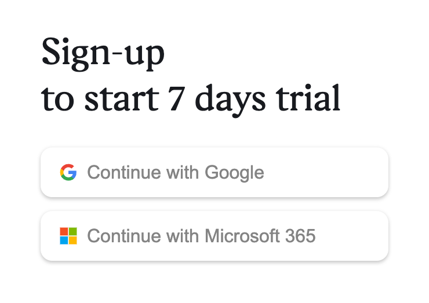
Task: Click the blue square of Microsoft logo
Action: tap(64, 241)
